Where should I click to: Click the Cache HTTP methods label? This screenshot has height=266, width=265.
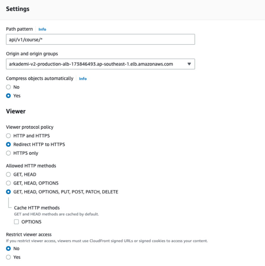37,208
